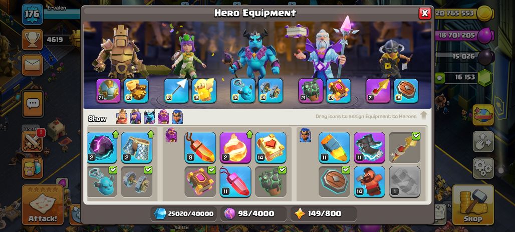Screen dimensions: 515x232
Task: Tap the Attack! map button
Action: coord(43,204)
